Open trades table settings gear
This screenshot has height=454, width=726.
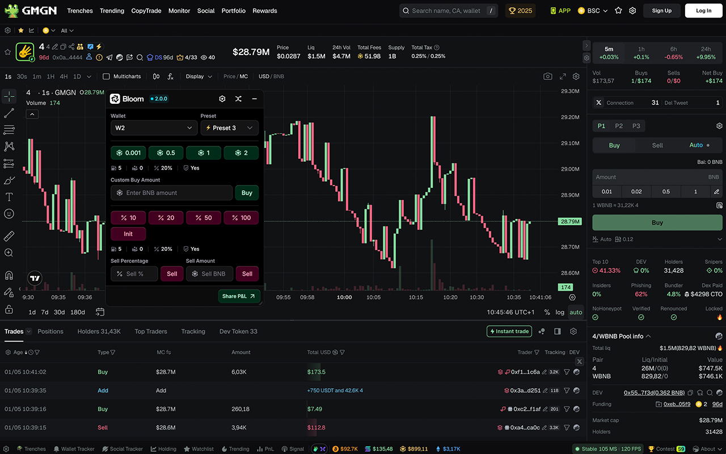(x=573, y=331)
